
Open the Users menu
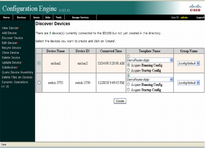coord(36,17)
